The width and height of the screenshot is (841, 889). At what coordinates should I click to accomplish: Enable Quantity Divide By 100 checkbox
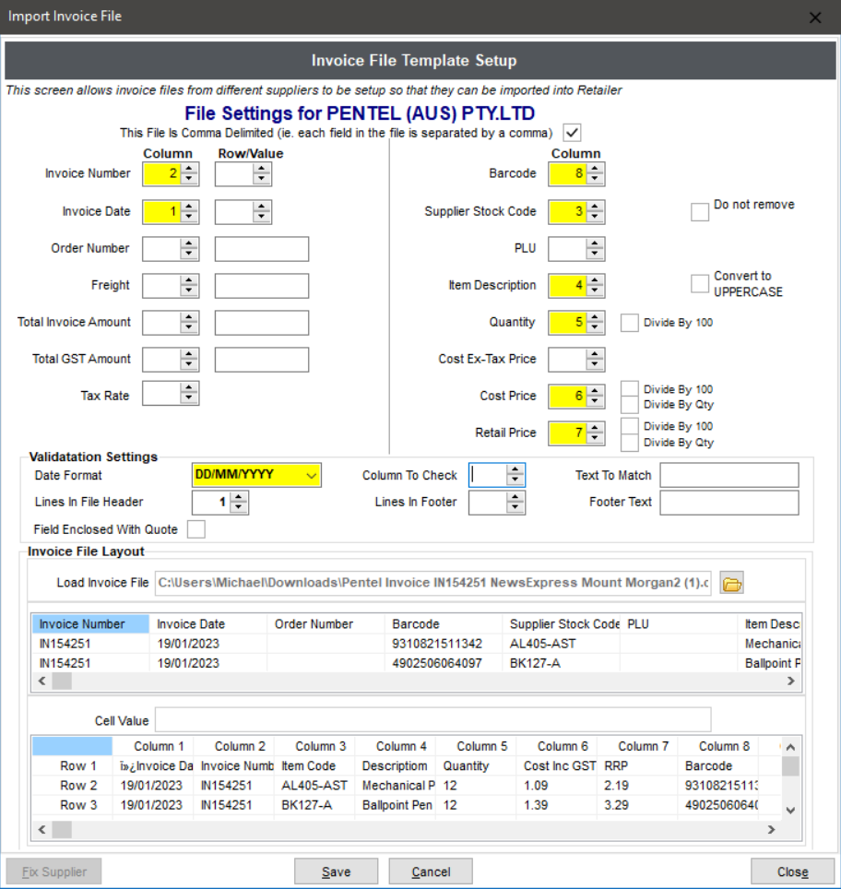point(630,323)
